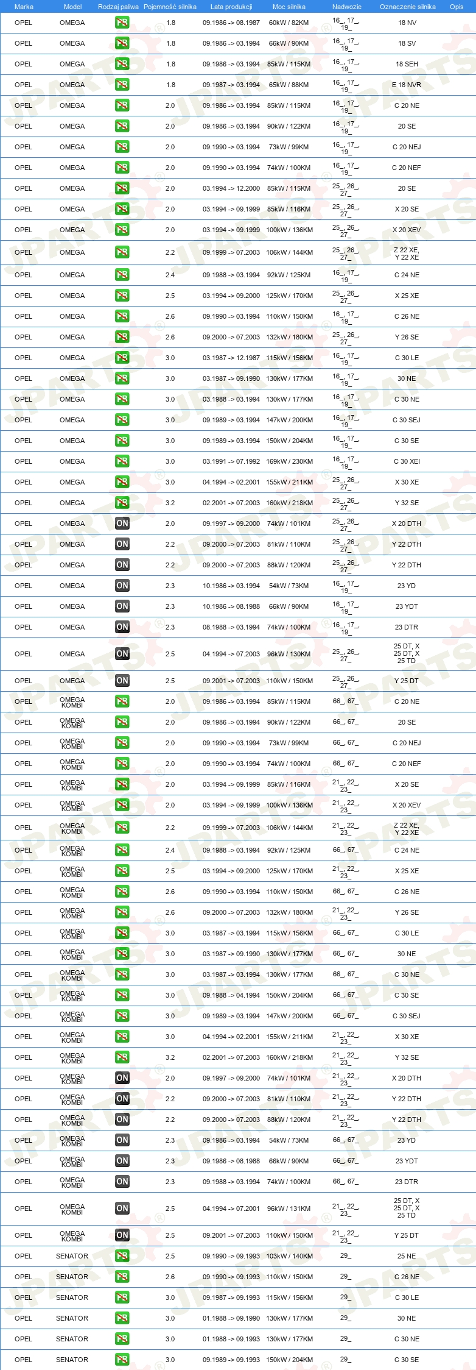This screenshot has height=1370, width=476.
Task: Click diesel ON icon in OMEGA 96kW / 130KM row
Action: 122,654
